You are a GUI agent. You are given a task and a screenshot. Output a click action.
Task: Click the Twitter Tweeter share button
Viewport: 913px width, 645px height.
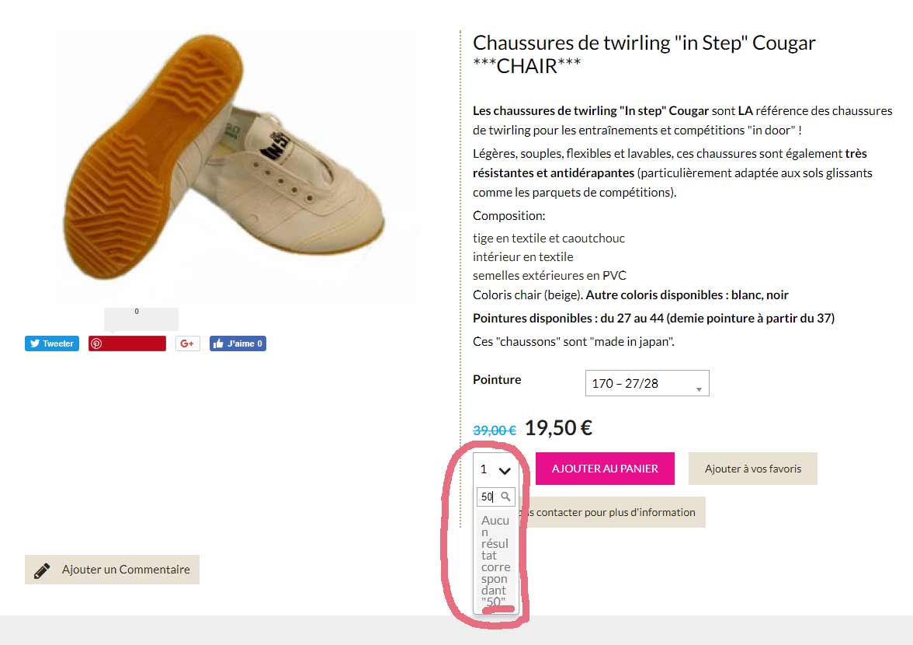click(52, 343)
